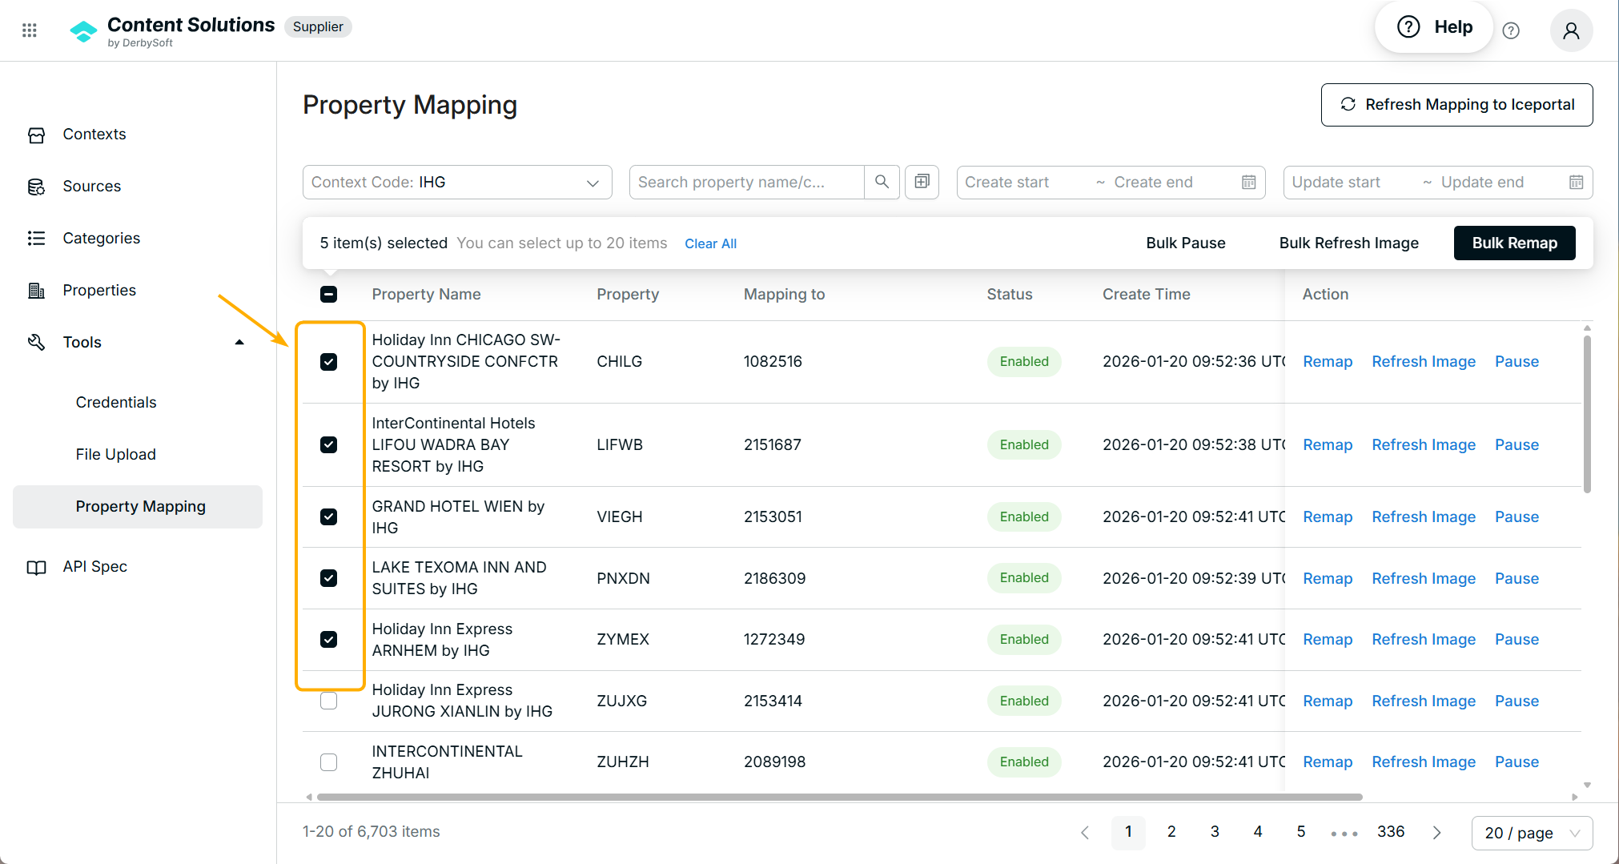Click the batch add icon beside search
Screen dimensions: 1619x864
(922, 182)
